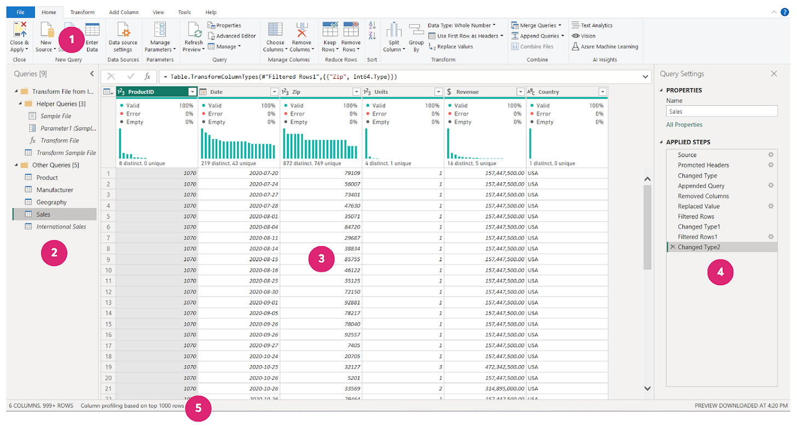Screen dimensions: 797x426
Task: Click the Manage Parameters icon
Action: [160, 30]
